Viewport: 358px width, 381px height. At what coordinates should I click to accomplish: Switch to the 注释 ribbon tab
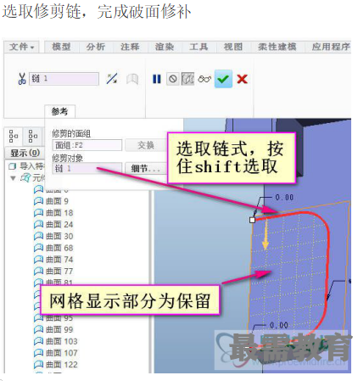pos(130,47)
